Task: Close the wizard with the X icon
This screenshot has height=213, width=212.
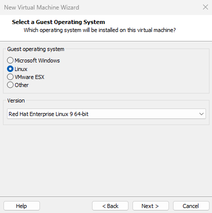Action: (x=205, y=7)
